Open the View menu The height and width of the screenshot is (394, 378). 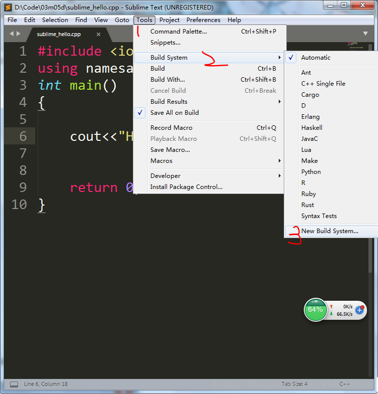click(101, 20)
